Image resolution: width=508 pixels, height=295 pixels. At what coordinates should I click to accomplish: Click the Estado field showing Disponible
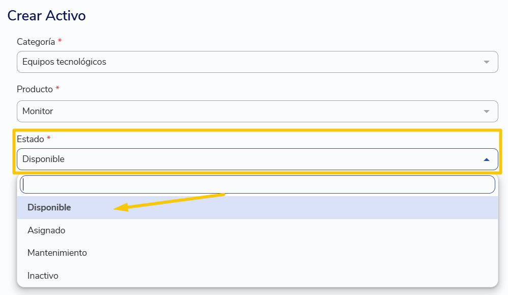pos(257,159)
